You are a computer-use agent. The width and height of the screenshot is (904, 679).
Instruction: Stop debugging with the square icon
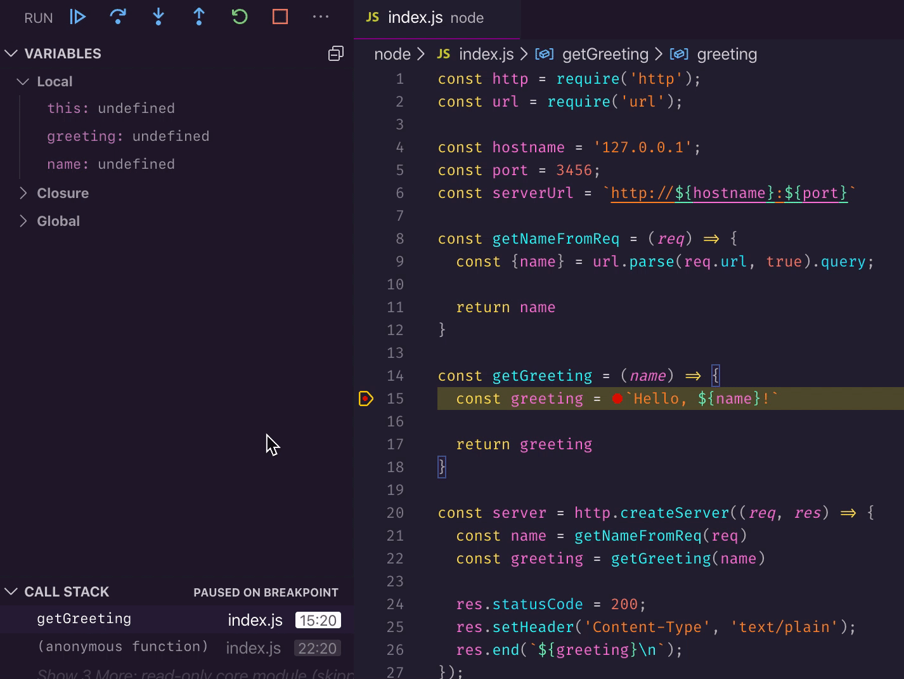(280, 17)
